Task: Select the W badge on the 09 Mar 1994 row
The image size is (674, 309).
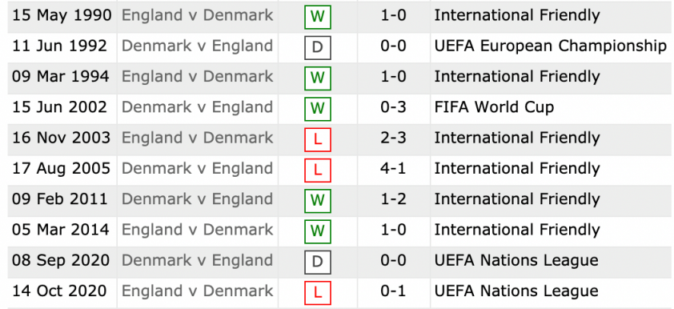Action: click(x=318, y=78)
